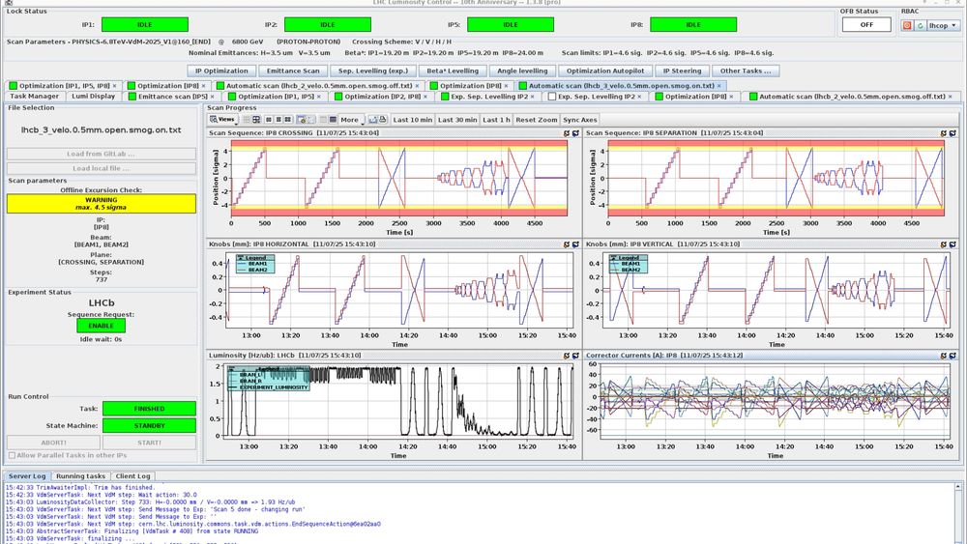Click the Emittance Scan button
Screen dimensions: 967x544
click(x=293, y=71)
